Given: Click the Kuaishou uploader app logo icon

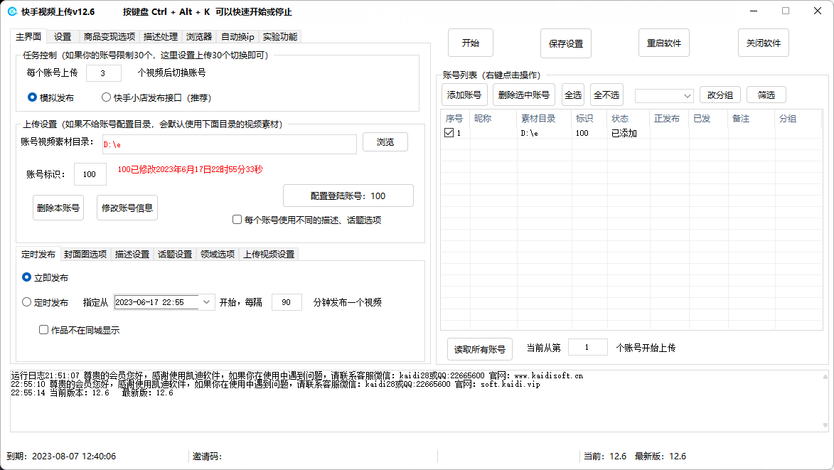Looking at the screenshot, I should point(12,11).
